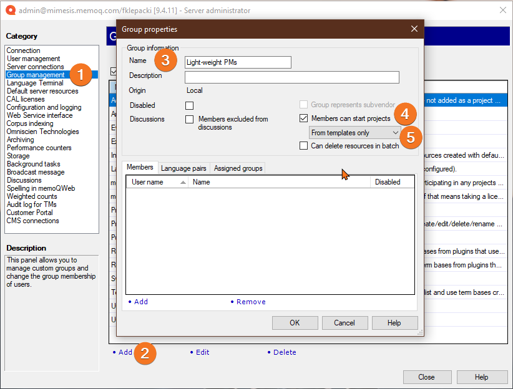Uncheck Members can start projects
Viewport: 513px width, 389px height.
pos(303,118)
